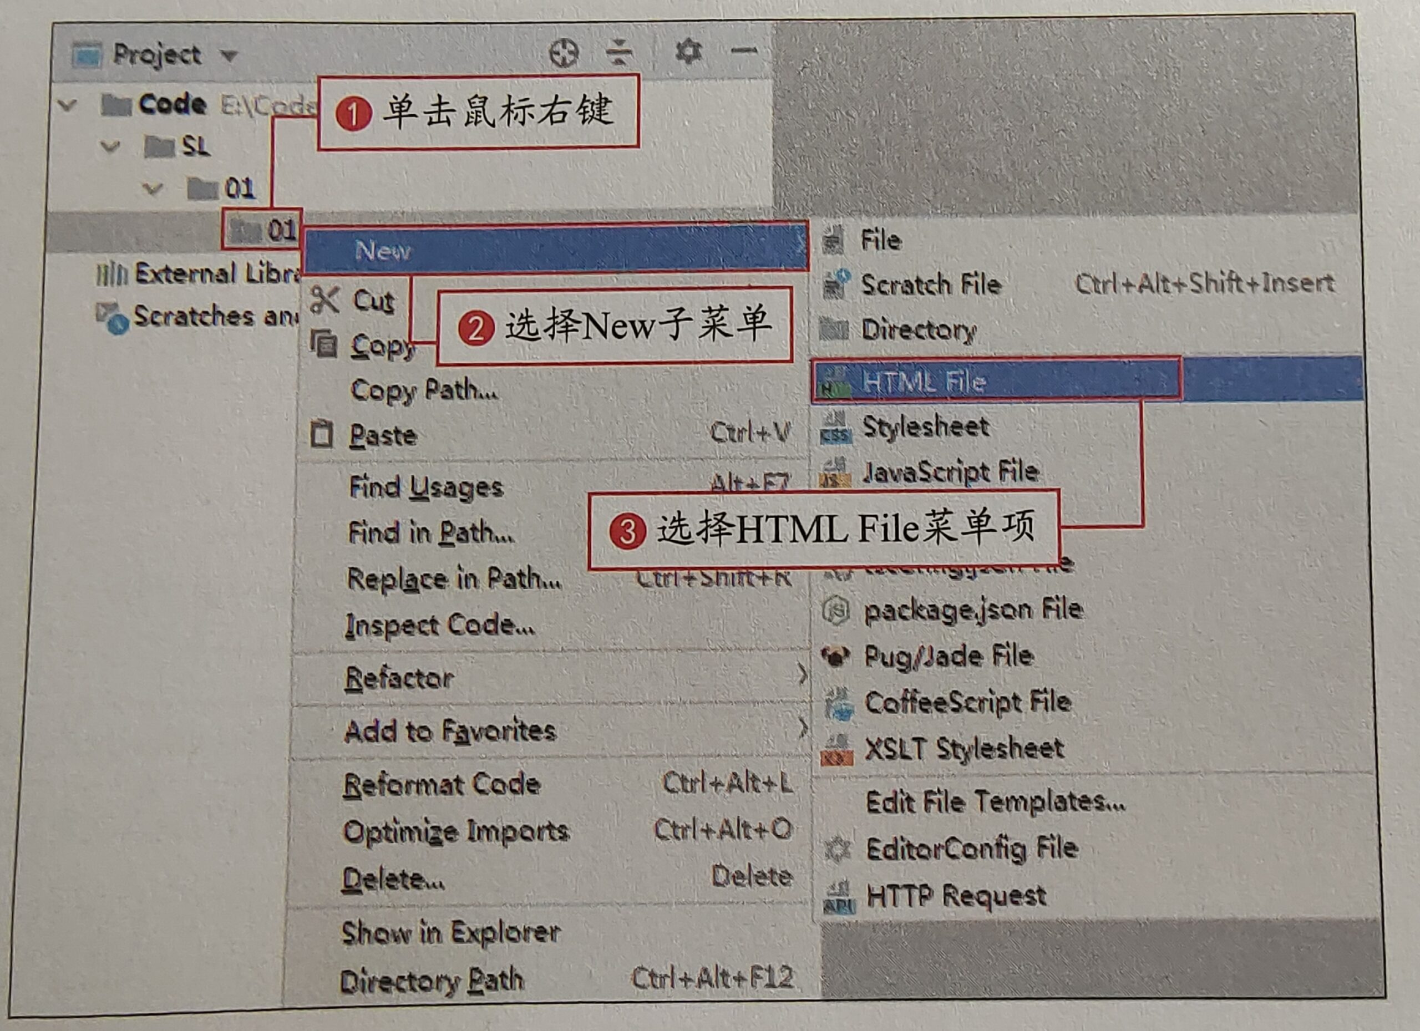Click the Pug/Jade pug face icon

coord(836,656)
